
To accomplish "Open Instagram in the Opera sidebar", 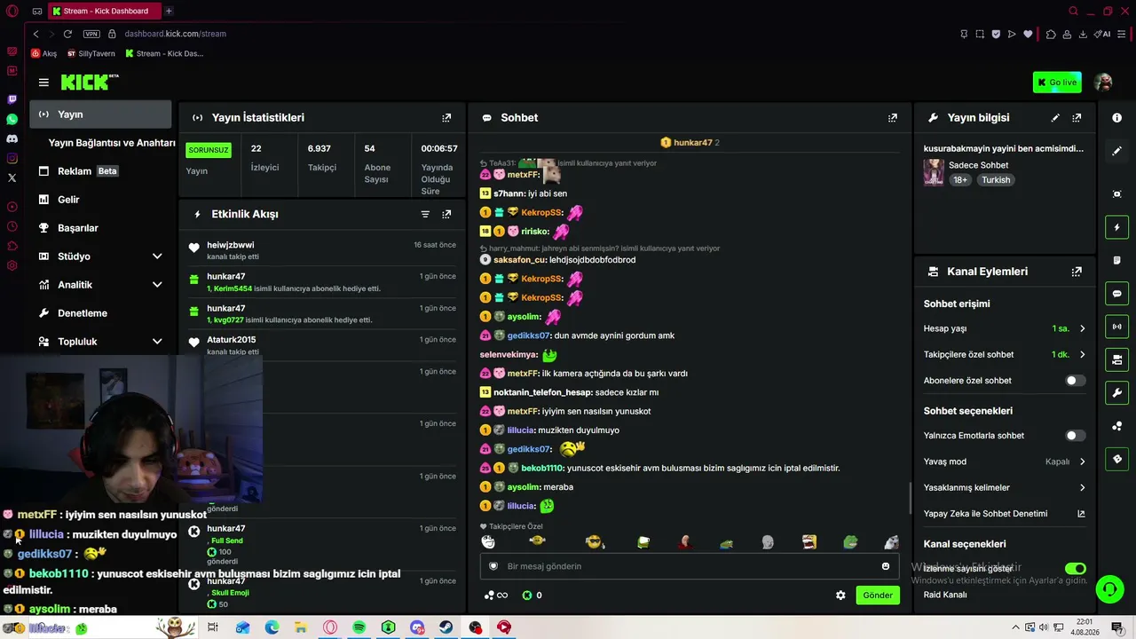I will (x=12, y=158).
